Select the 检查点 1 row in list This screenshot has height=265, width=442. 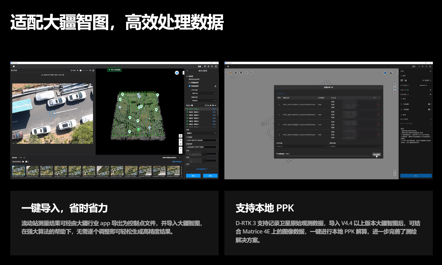point(201,109)
